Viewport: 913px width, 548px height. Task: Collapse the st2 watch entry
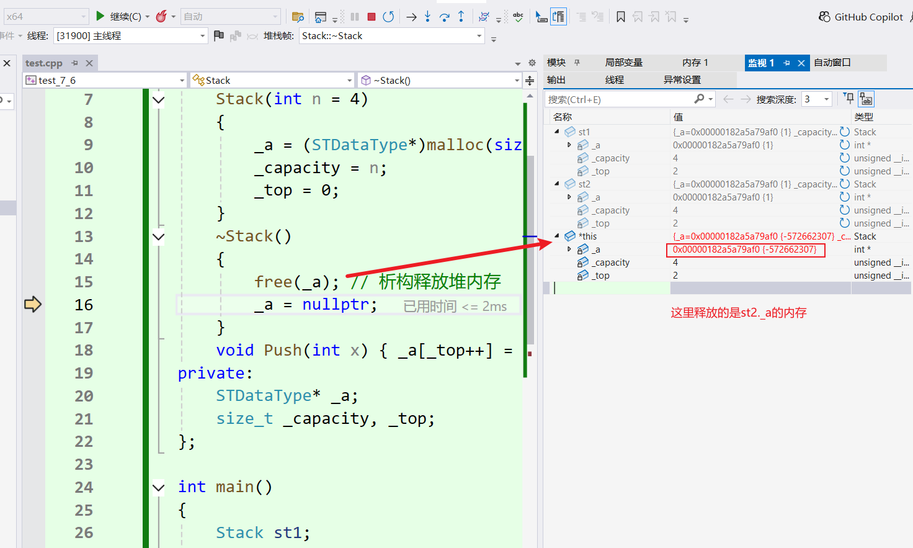pyautogui.click(x=557, y=183)
